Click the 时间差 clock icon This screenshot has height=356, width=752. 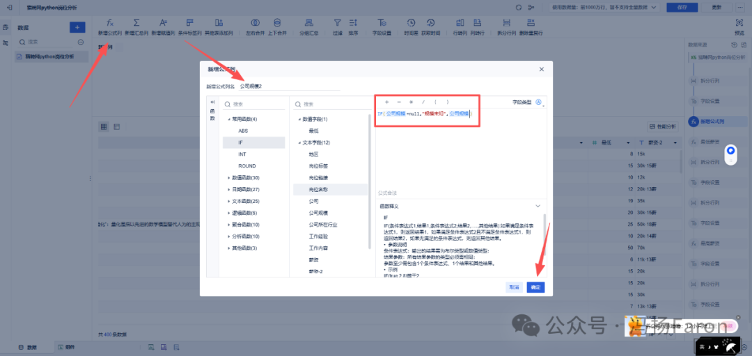[x=411, y=22]
